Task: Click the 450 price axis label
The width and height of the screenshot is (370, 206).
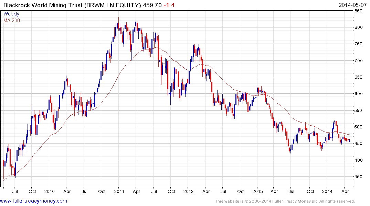Action: (x=358, y=144)
